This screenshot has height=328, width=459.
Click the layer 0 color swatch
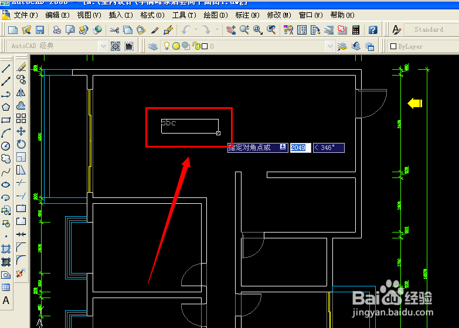205,46
